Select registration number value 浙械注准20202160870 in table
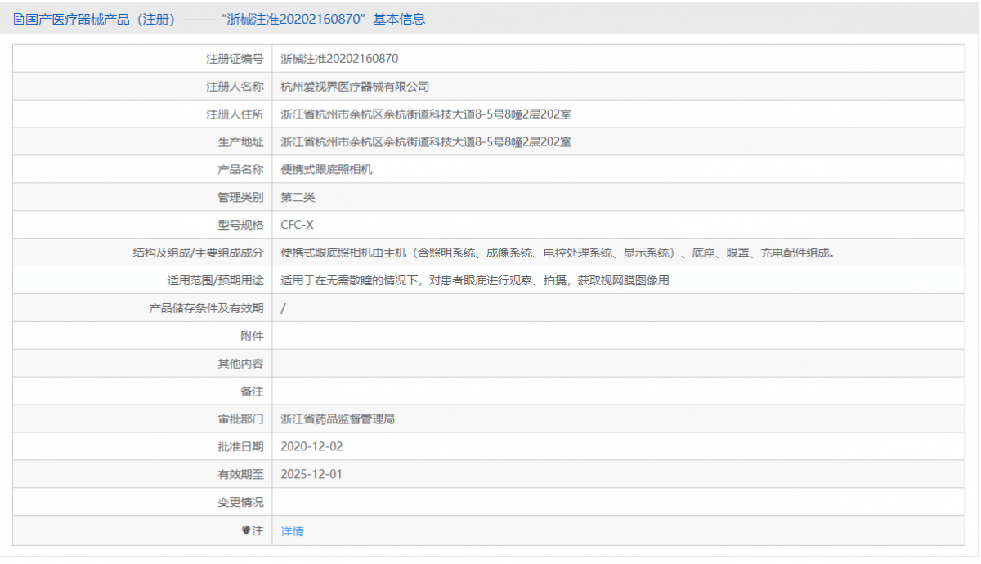This screenshot has height=564, width=981. 339,59
